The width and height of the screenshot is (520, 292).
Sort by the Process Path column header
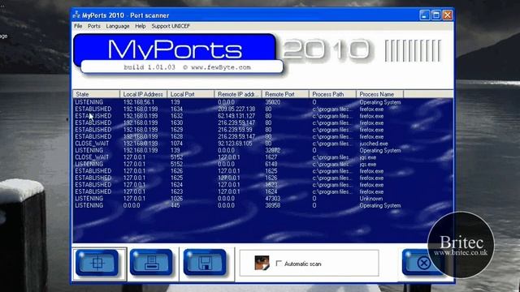[332, 94]
